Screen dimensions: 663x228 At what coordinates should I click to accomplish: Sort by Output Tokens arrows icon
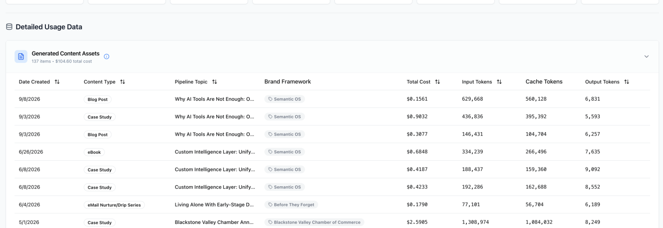pos(626,82)
